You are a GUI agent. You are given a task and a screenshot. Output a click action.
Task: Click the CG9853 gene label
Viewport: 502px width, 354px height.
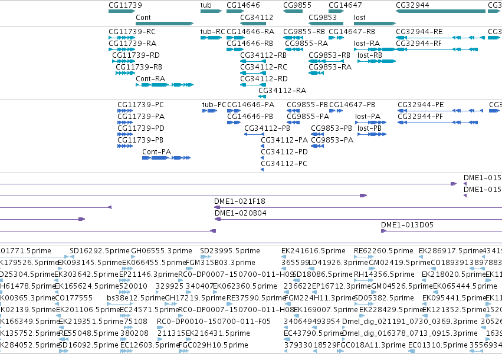[323, 17]
